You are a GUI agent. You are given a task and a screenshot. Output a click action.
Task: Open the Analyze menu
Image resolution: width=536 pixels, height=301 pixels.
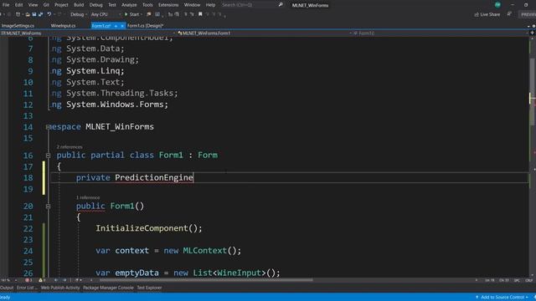pyautogui.click(x=129, y=5)
